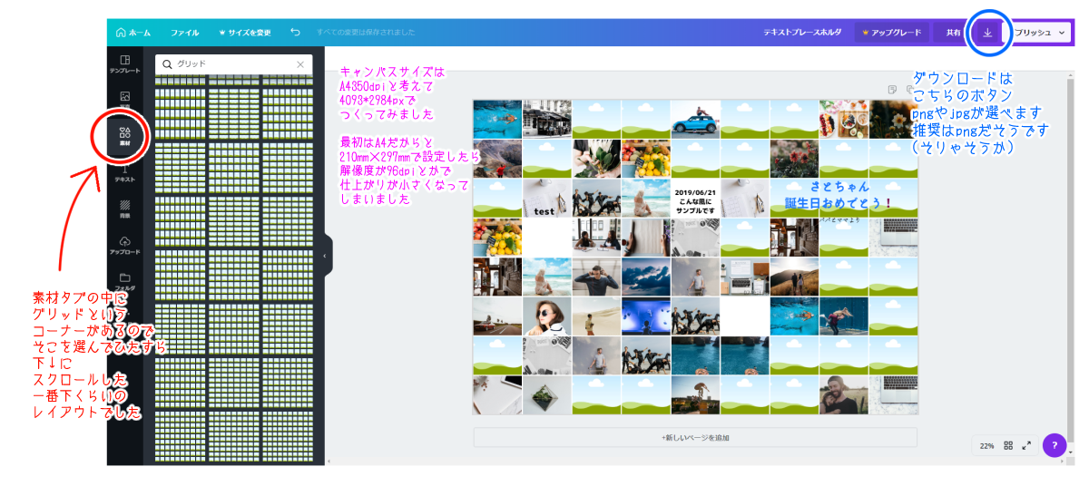Open the アップロード sidebar tab
The height and width of the screenshot is (486, 1089).
pyautogui.click(x=124, y=246)
